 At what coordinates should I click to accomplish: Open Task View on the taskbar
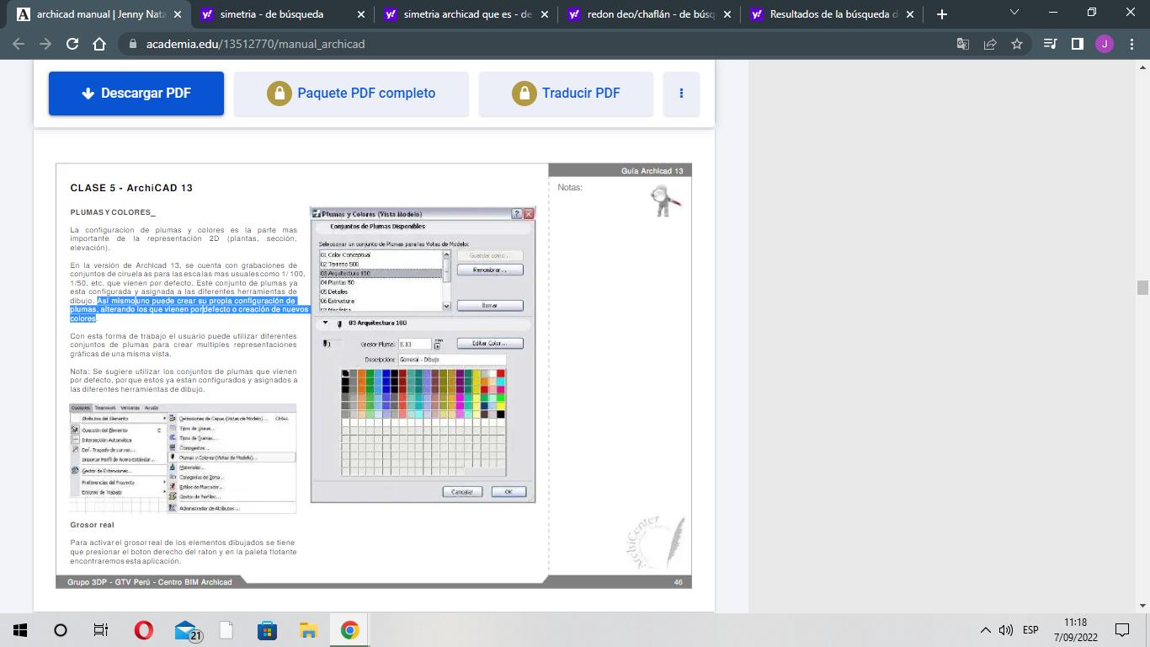coord(101,630)
